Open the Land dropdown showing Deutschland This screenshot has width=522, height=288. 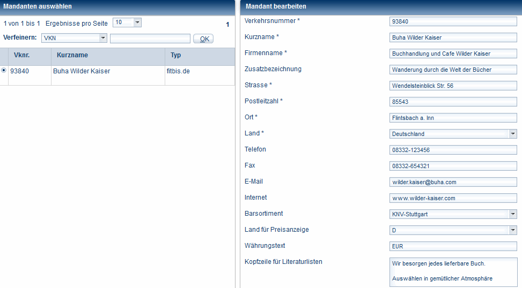[512, 134]
